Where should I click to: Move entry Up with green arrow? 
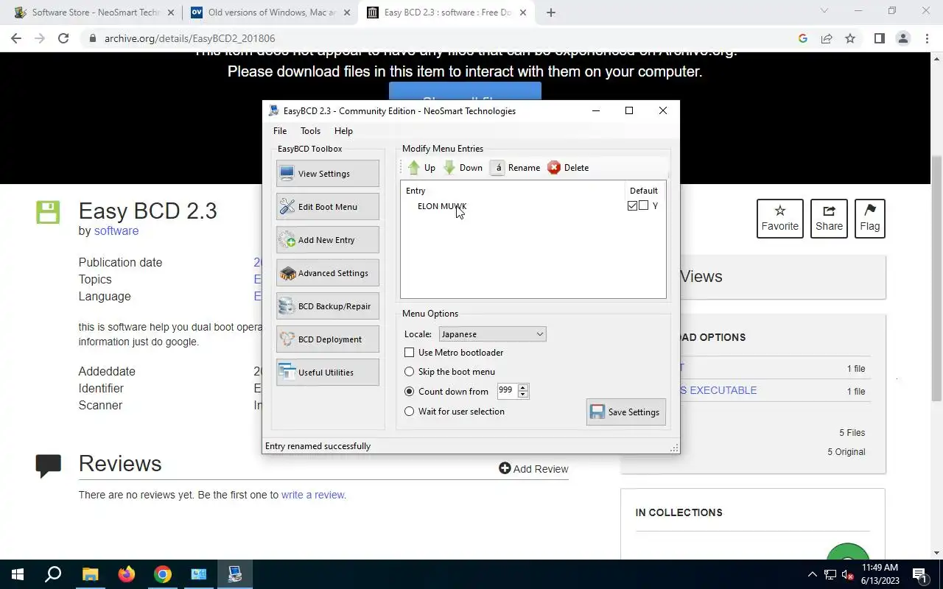[x=421, y=168]
